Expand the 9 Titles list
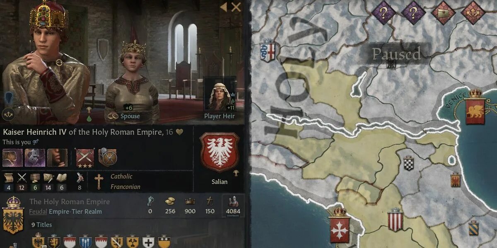497x248 pixels. pos(42,225)
